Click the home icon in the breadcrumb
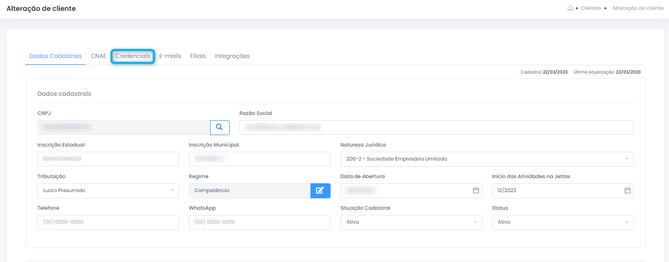 point(570,8)
